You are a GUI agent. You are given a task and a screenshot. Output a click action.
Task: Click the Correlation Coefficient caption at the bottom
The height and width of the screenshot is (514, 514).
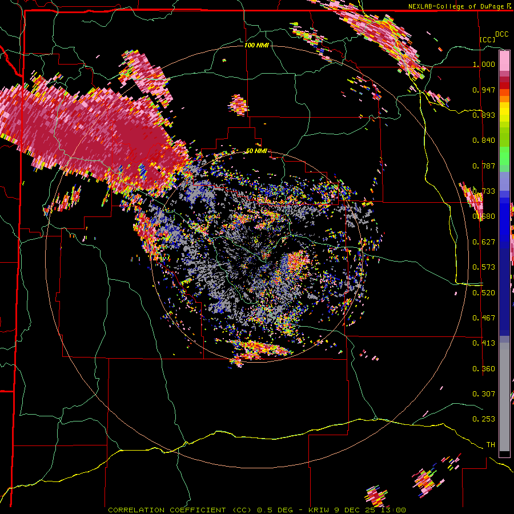pos(257,510)
